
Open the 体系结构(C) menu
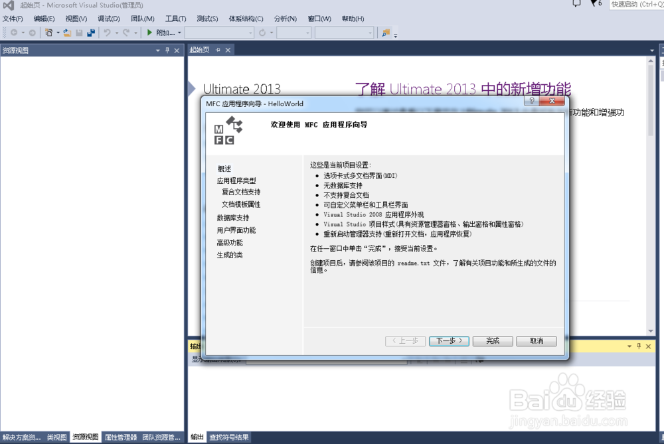[246, 19]
